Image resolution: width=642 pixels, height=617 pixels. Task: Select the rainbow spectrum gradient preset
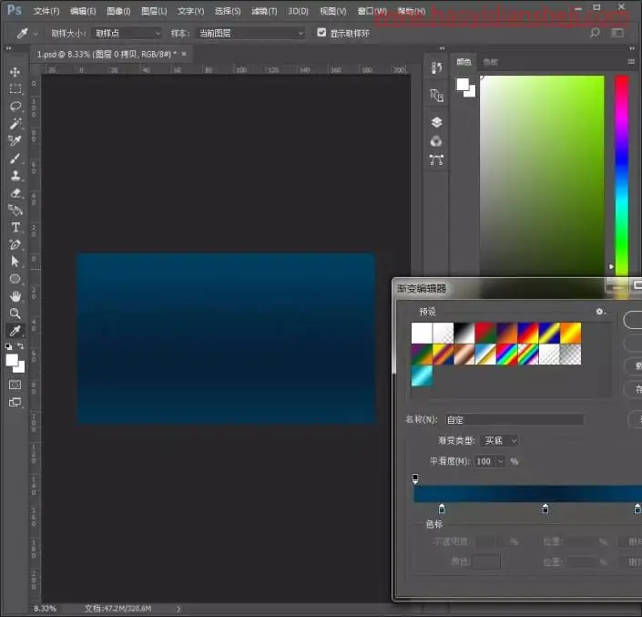pyautogui.click(x=507, y=354)
